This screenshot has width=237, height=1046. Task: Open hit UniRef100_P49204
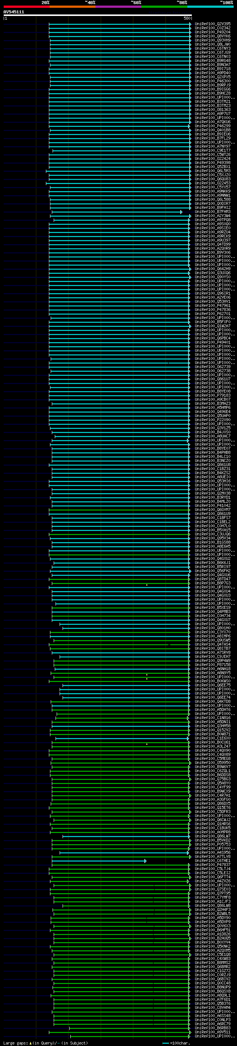click(x=213, y=32)
